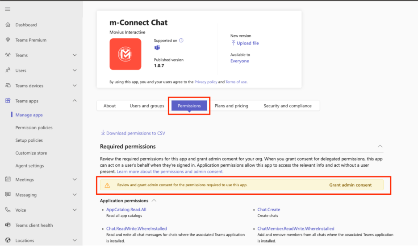Click the Locations globe icon
418x246 pixels.
point(8,240)
